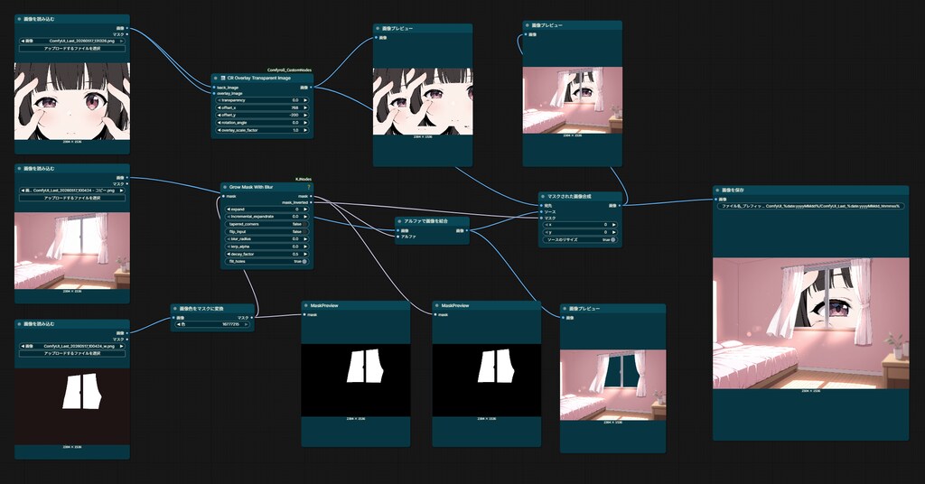Collapse the CR Overlay Transparent Image node
925x484 pixels.
pos(216,78)
